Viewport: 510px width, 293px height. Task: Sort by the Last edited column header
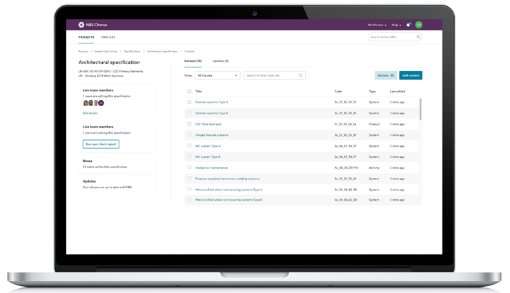tap(397, 91)
